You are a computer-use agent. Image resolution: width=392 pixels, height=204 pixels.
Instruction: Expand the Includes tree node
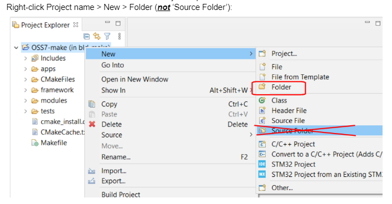point(26,58)
